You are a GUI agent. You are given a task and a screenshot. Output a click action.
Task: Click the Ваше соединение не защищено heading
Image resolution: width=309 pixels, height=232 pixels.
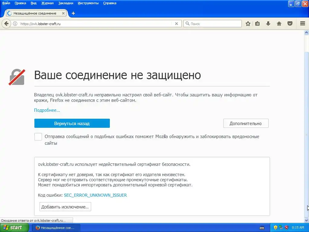pyautogui.click(x=117, y=75)
